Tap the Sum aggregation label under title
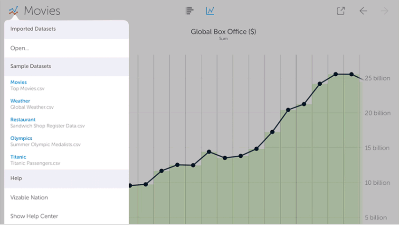Viewport: 399px width, 225px height. (x=223, y=39)
